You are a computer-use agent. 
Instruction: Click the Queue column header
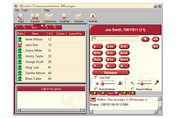click(x=61, y=34)
